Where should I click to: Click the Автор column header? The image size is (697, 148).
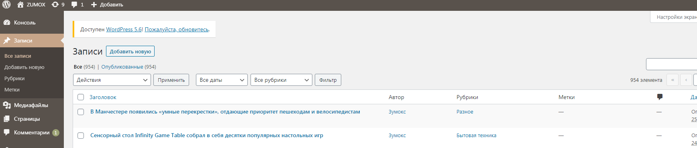[396, 97]
